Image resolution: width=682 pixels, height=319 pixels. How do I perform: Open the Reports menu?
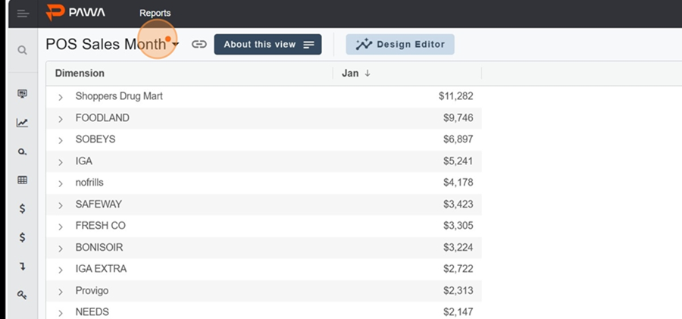155,13
